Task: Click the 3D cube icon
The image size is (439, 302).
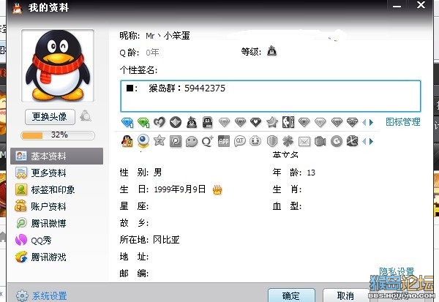Action: pos(353,141)
